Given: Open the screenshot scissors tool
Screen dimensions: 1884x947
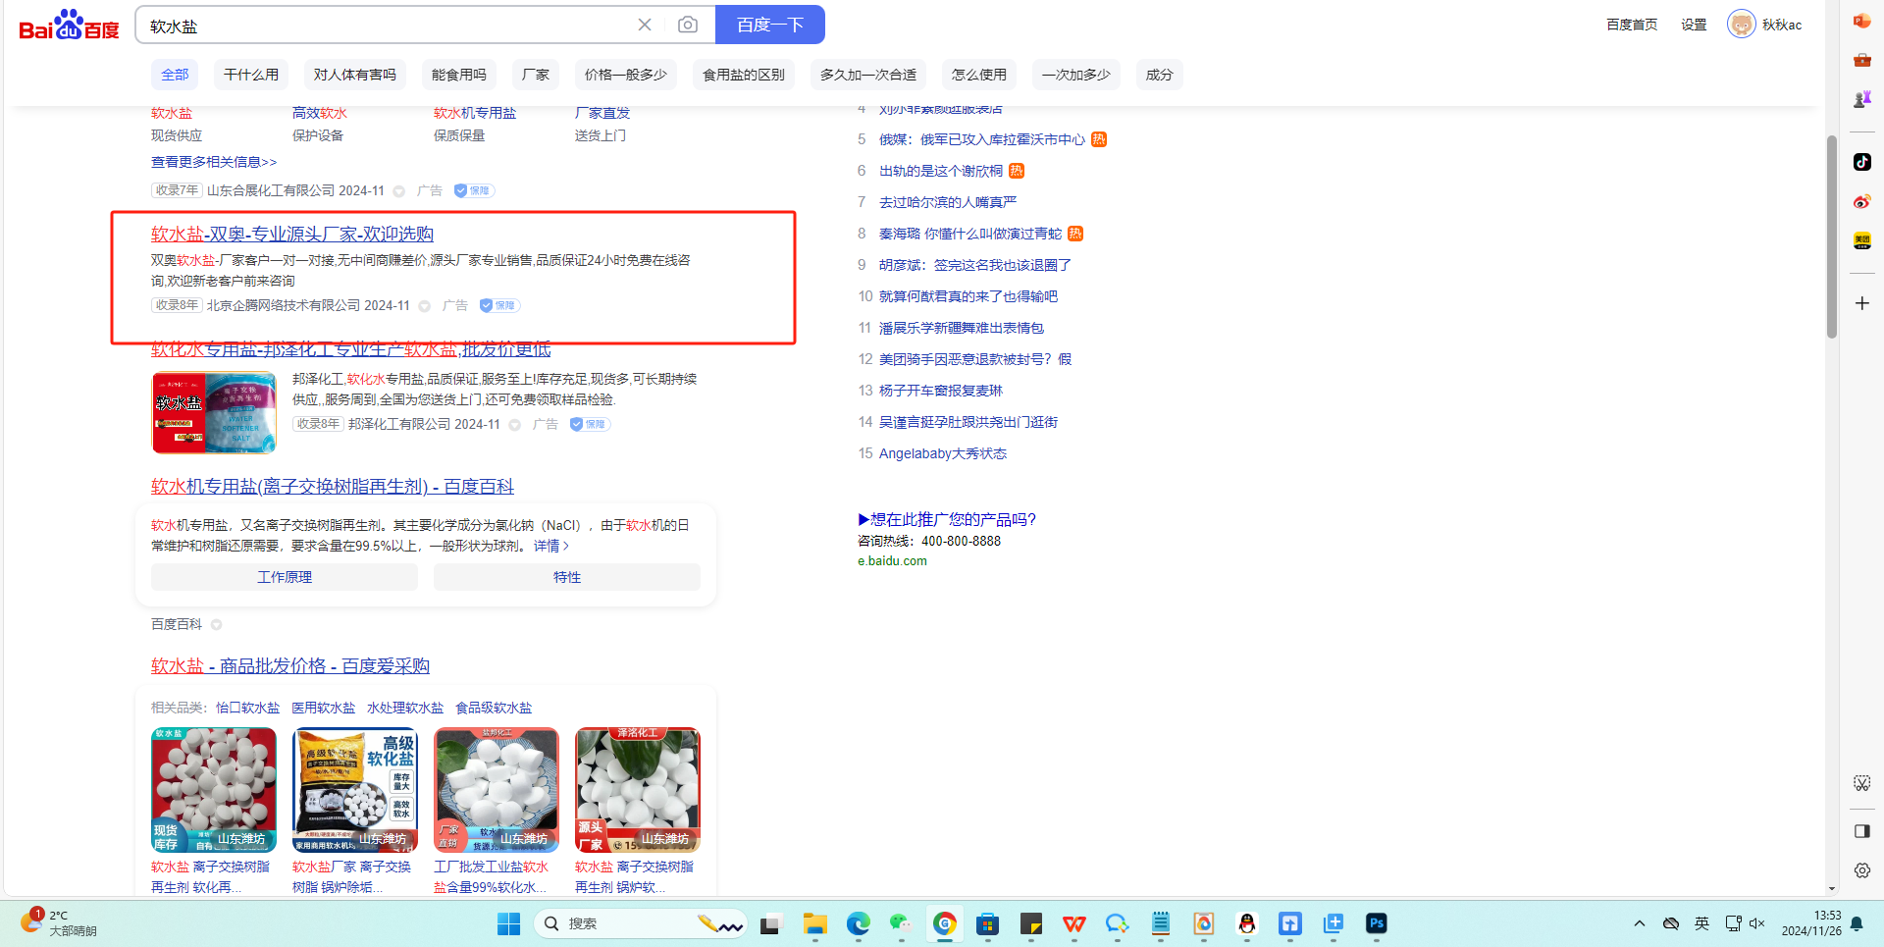Looking at the screenshot, I should pyautogui.click(x=1861, y=783).
